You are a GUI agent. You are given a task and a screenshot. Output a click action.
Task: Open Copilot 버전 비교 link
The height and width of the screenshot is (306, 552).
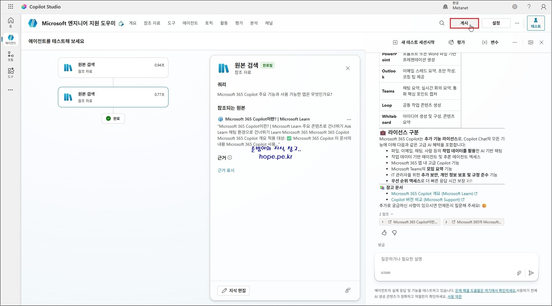pyautogui.click(x=428, y=200)
